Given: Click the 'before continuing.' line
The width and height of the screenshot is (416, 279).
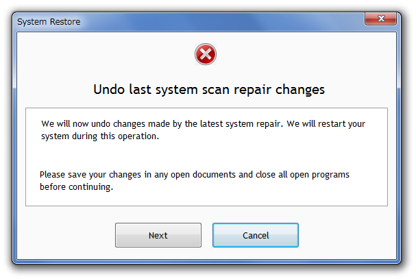Looking at the screenshot, I should [x=76, y=187].
